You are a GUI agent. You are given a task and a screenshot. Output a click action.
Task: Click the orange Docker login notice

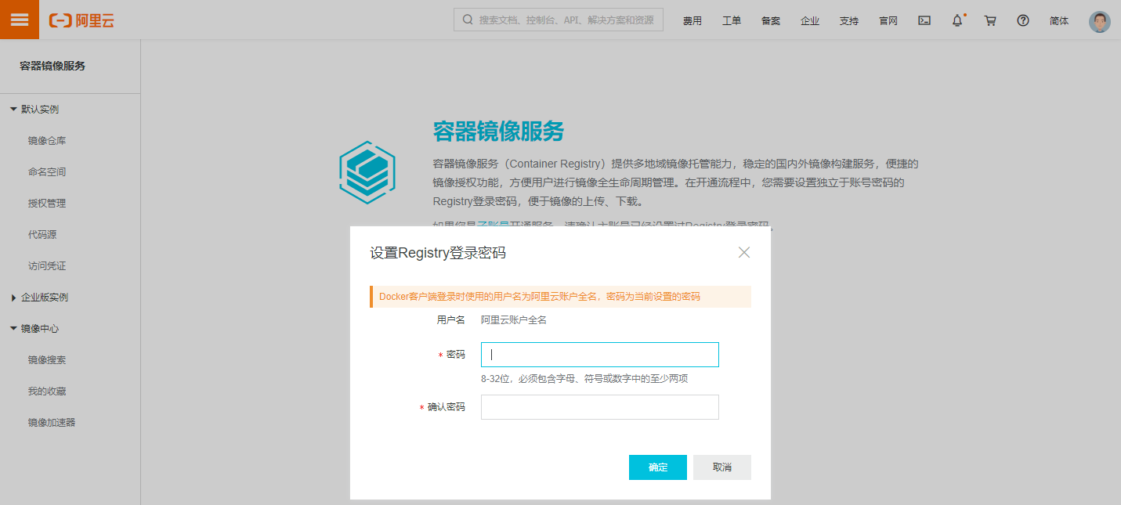point(560,297)
